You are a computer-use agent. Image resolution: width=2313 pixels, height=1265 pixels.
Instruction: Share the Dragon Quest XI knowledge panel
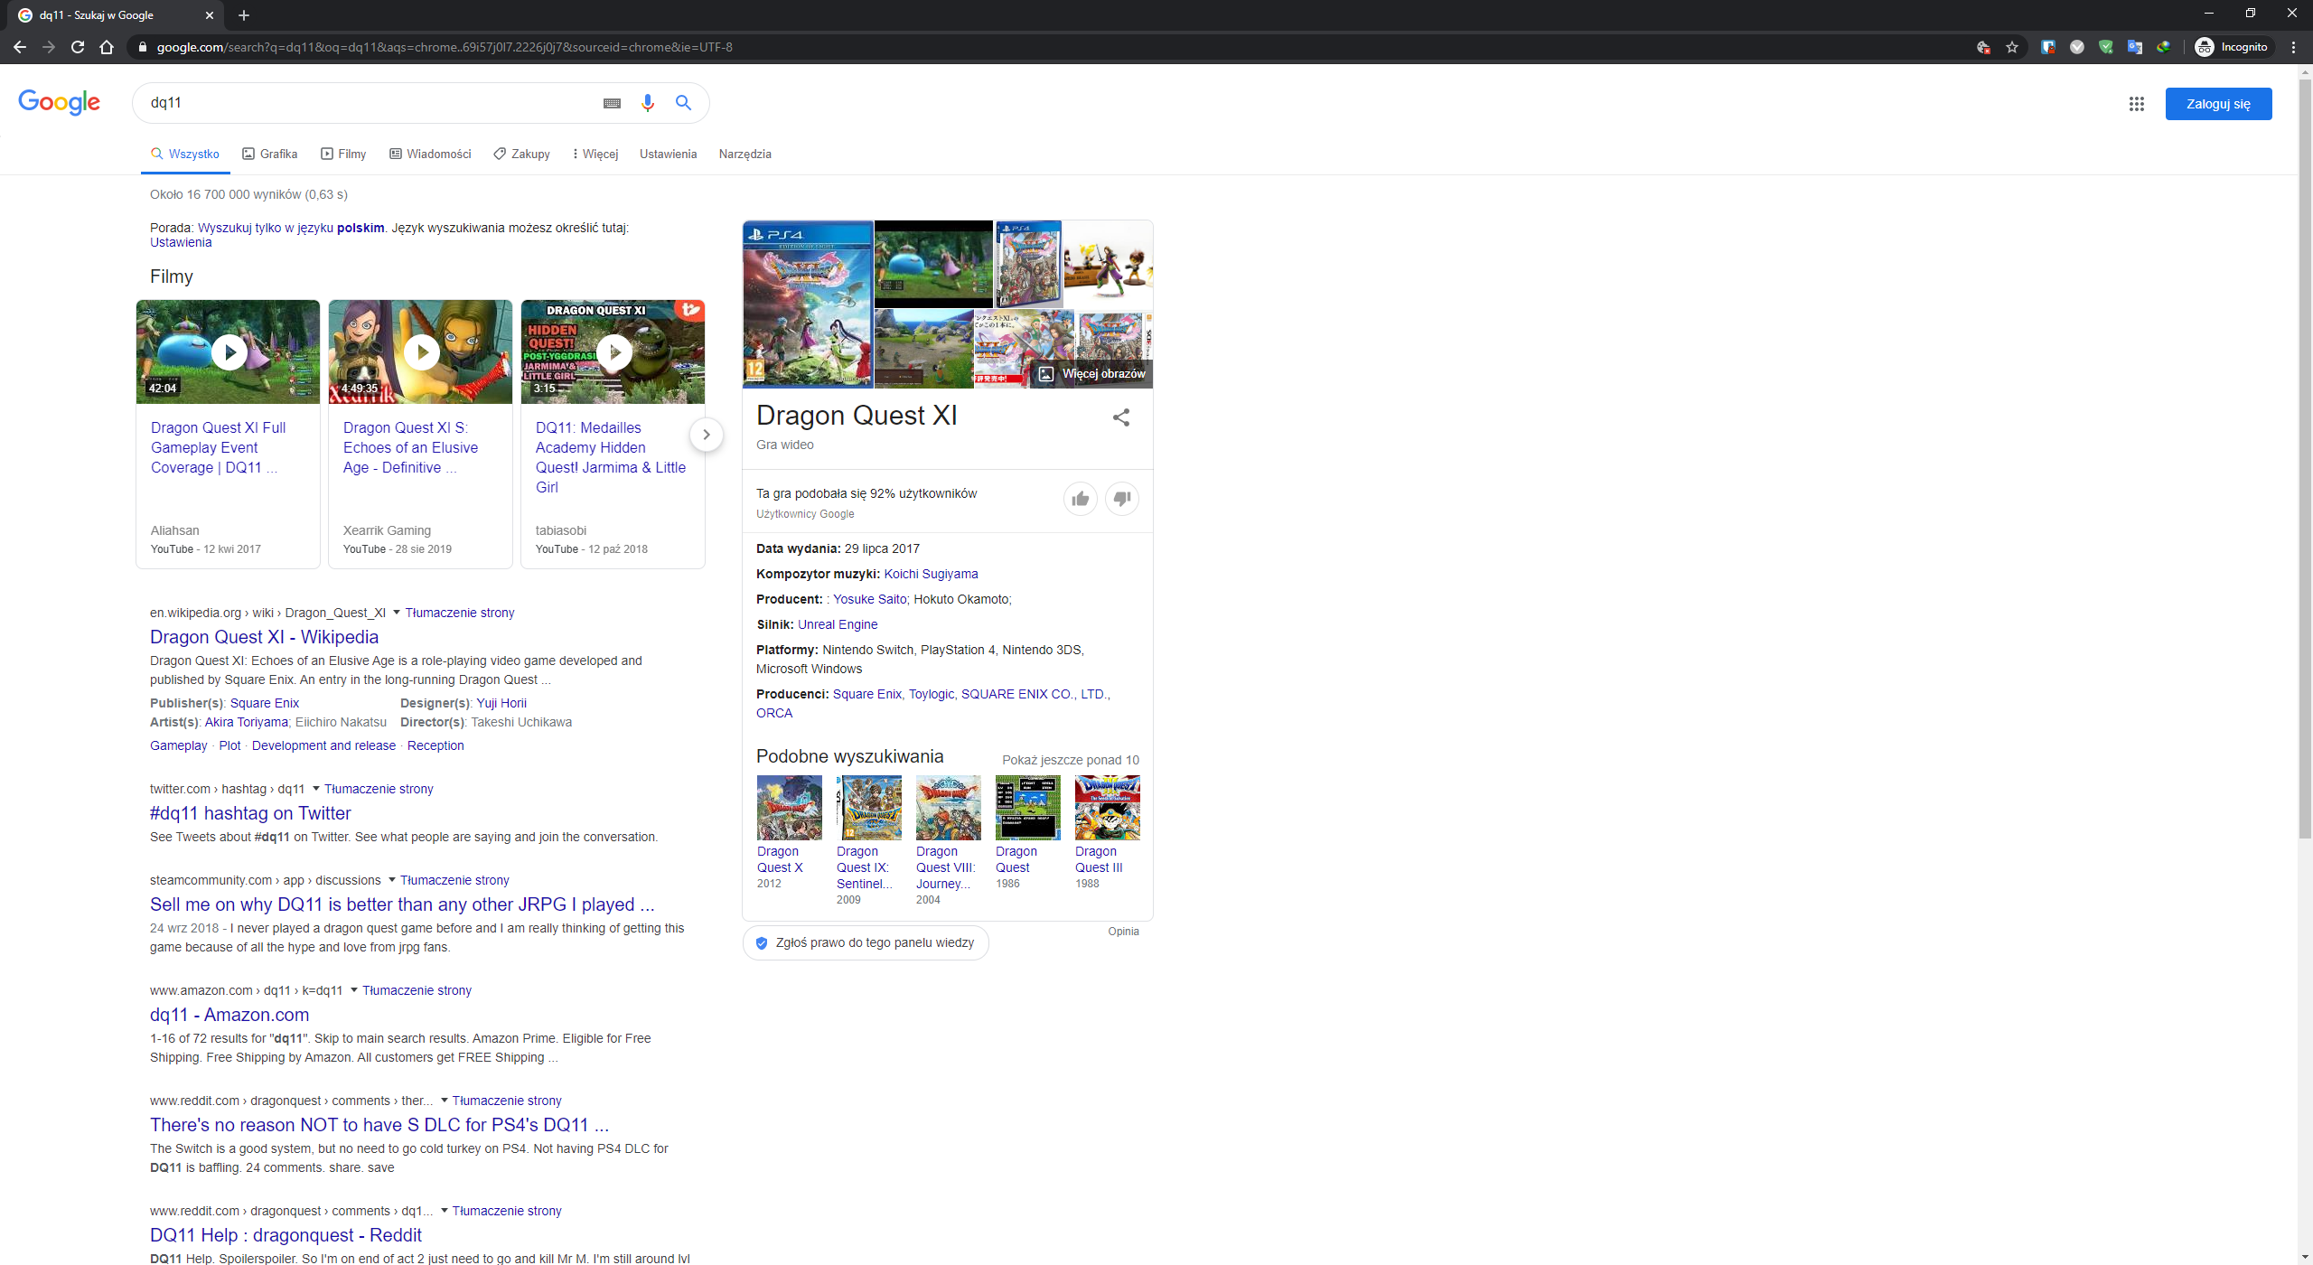tap(1120, 417)
